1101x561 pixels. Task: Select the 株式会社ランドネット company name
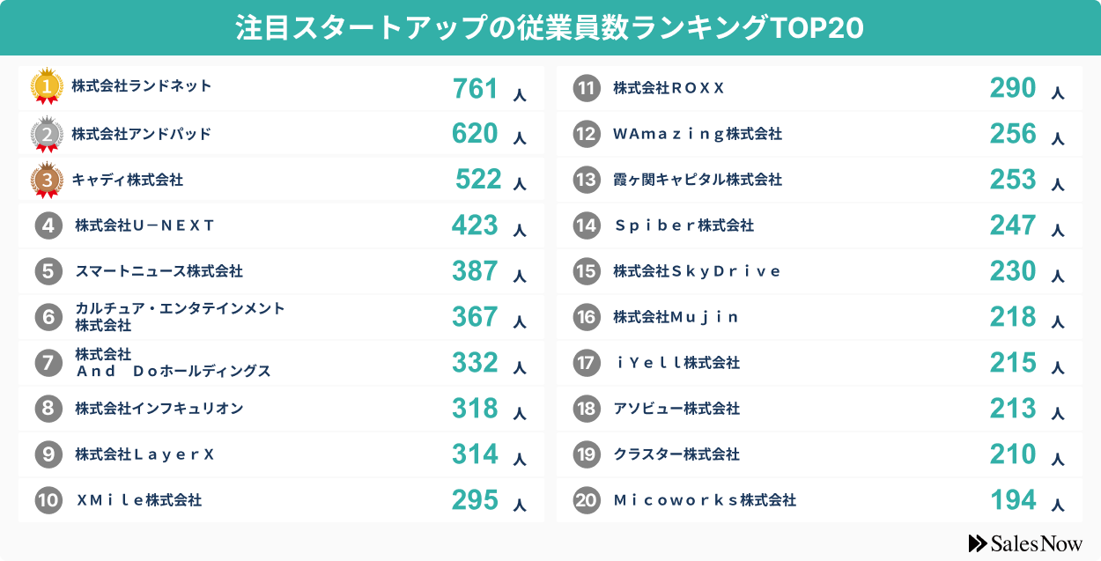pos(142,86)
